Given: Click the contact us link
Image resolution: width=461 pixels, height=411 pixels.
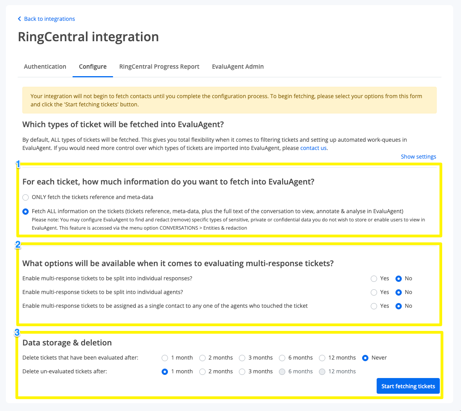Looking at the screenshot, I should tap(313, 148).
